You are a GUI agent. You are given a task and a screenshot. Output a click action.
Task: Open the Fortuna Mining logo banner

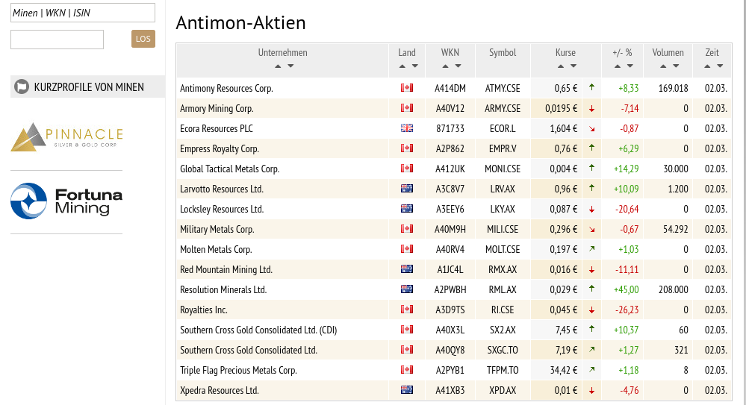pyautogui.click(x=67, y=200)
